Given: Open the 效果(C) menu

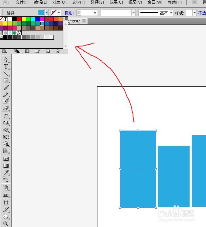Looking at the screenshot, I should 116,2.
